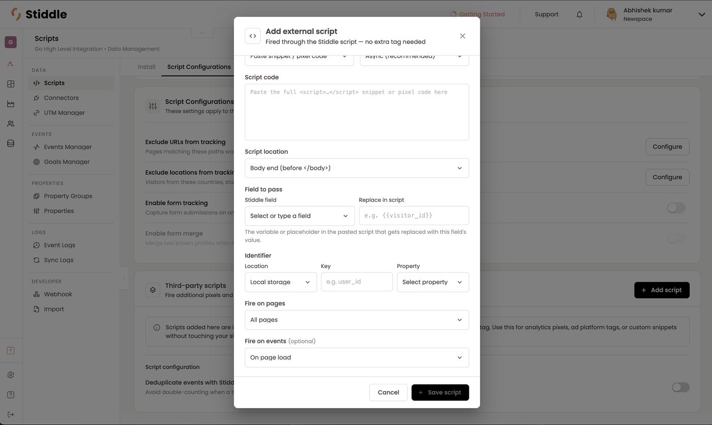Click the logout icon in left rail

[x=11, y=414]
